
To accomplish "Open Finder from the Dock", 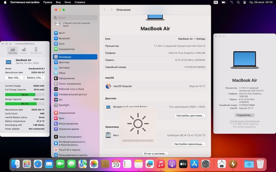I will 16,164.
